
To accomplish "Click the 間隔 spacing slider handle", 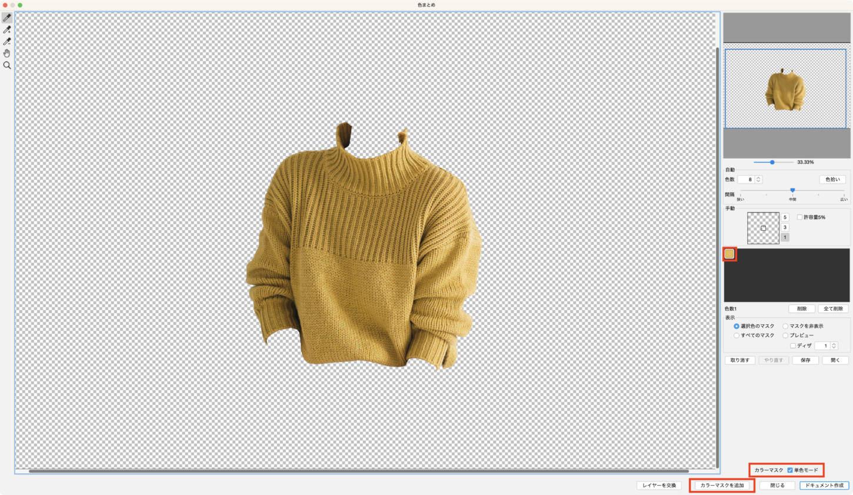I will 792,190.
